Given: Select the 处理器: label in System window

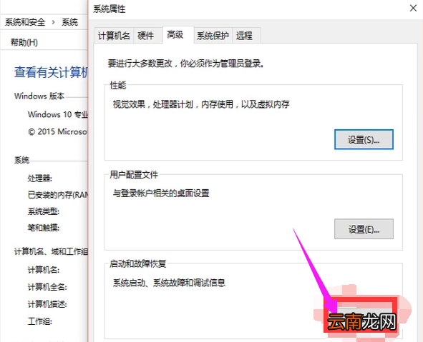Looking at the screenshot, I should click(x=40, y=178).
